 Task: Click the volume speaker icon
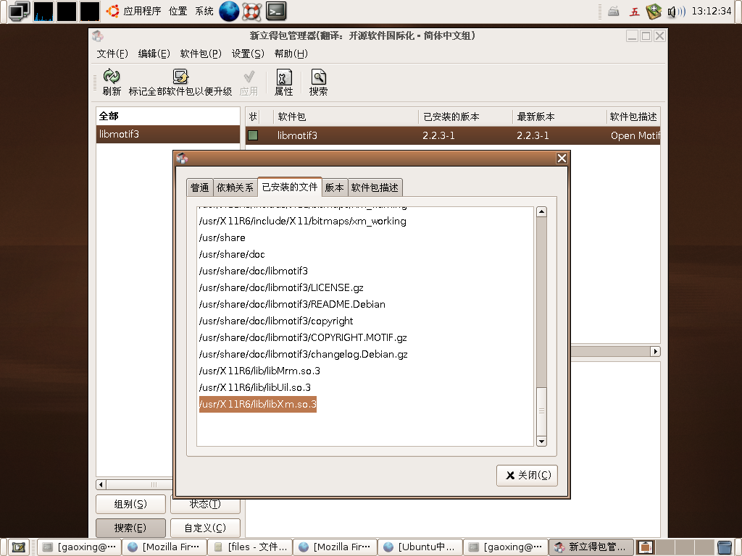pos(676,12)
